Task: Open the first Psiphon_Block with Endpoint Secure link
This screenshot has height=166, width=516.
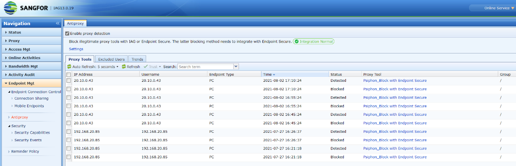Action: tap(394, 81)
